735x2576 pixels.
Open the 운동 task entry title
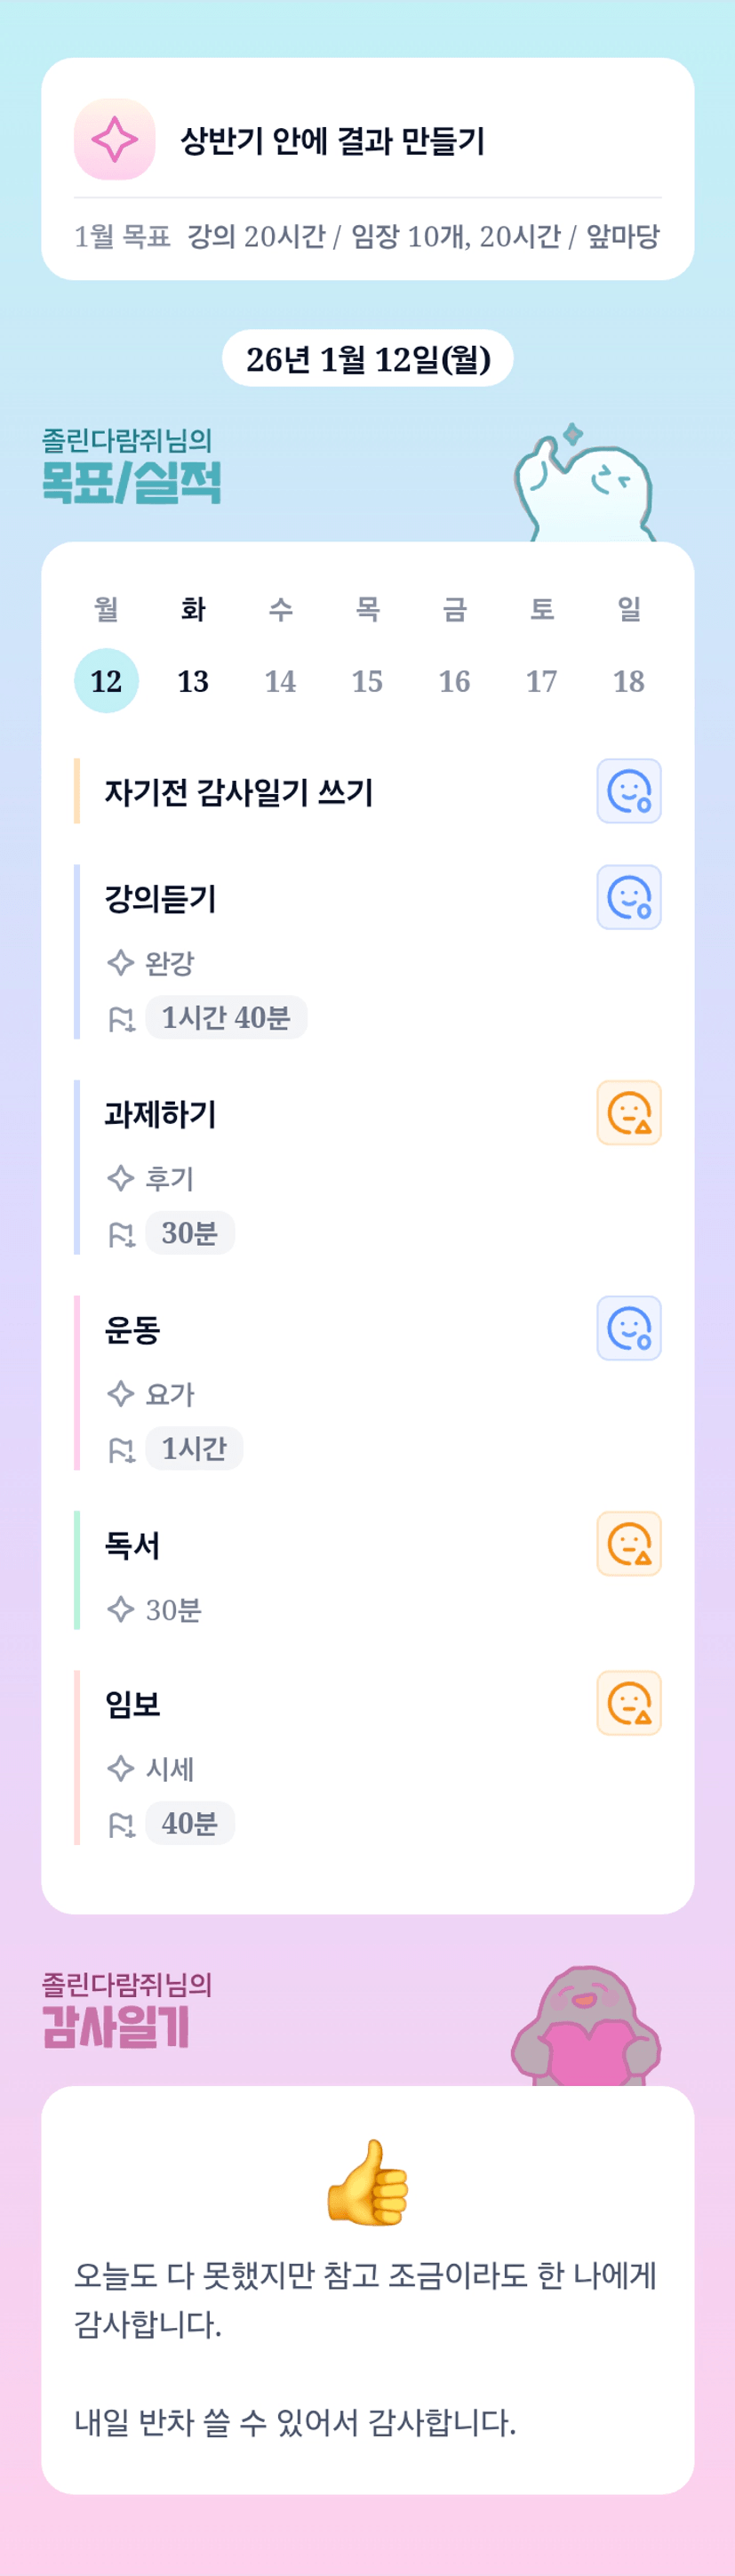click(x=133, y=1330)
